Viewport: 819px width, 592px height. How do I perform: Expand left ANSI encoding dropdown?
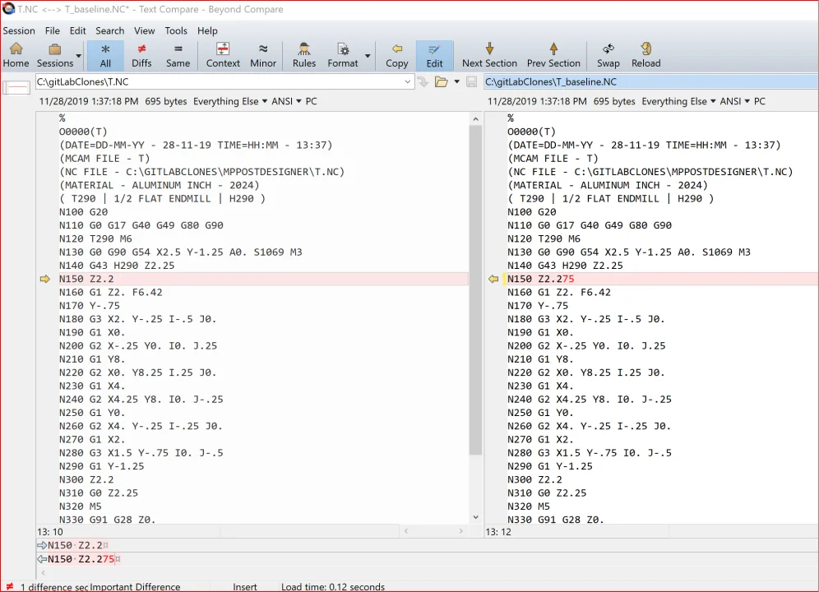286,101
